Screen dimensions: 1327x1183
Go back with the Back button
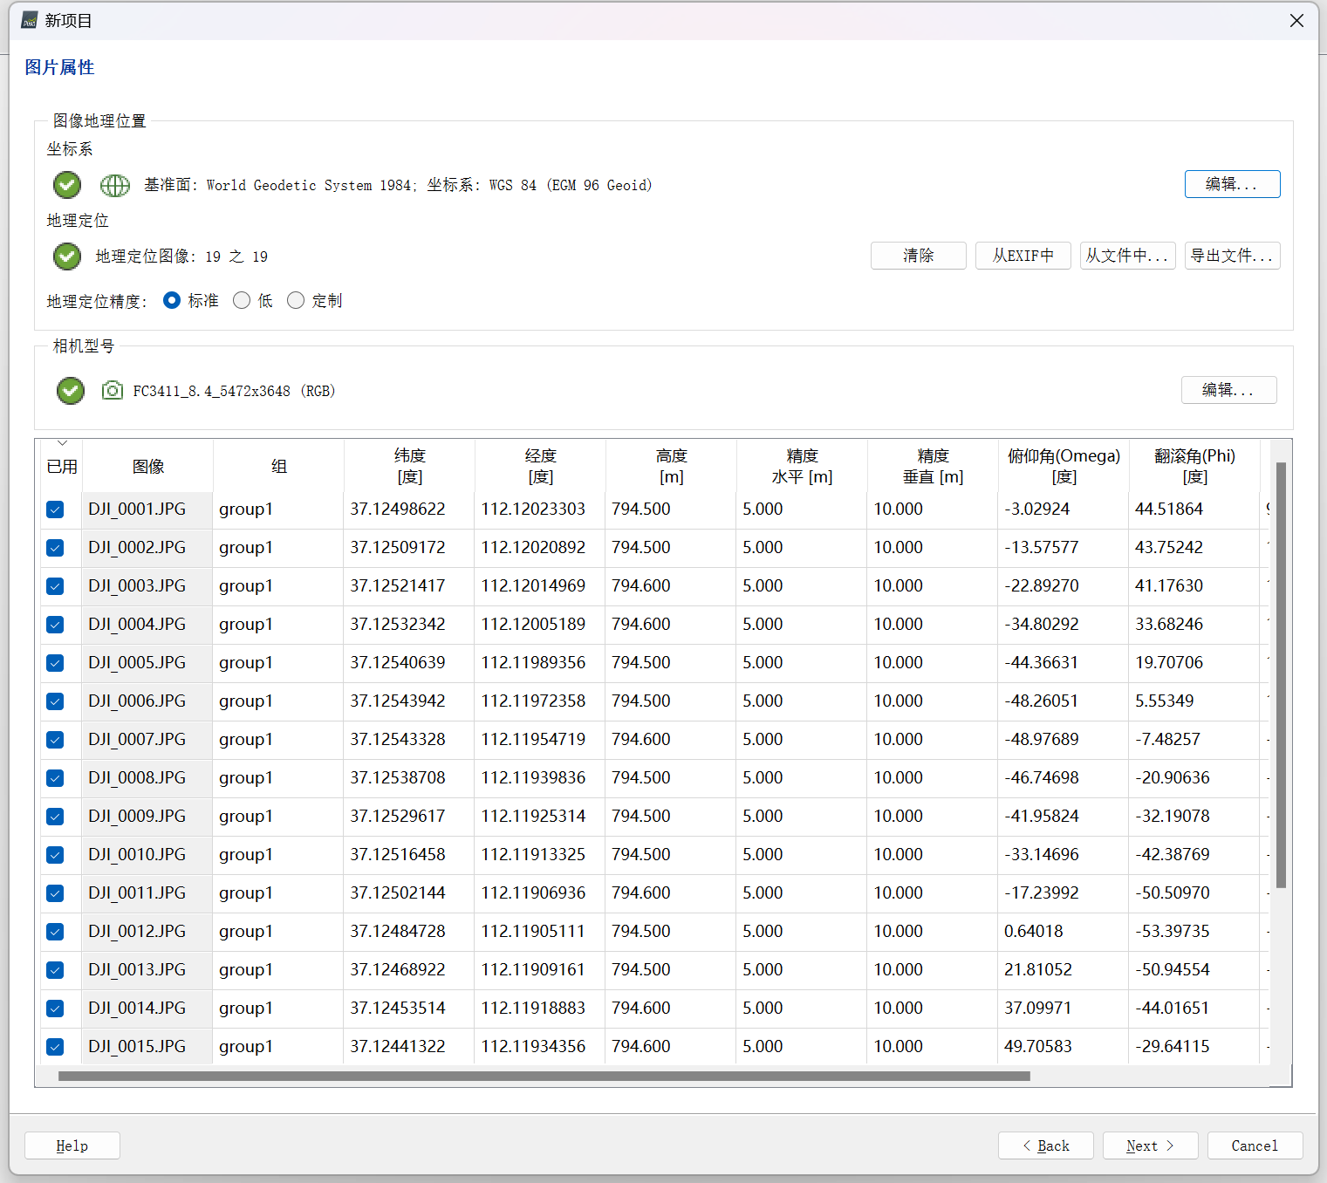(x=1045, y=1145)
